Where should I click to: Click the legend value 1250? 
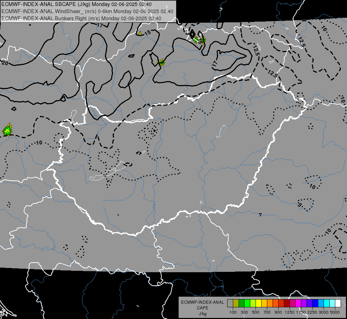pyautogui.click(x=290, y=312)
